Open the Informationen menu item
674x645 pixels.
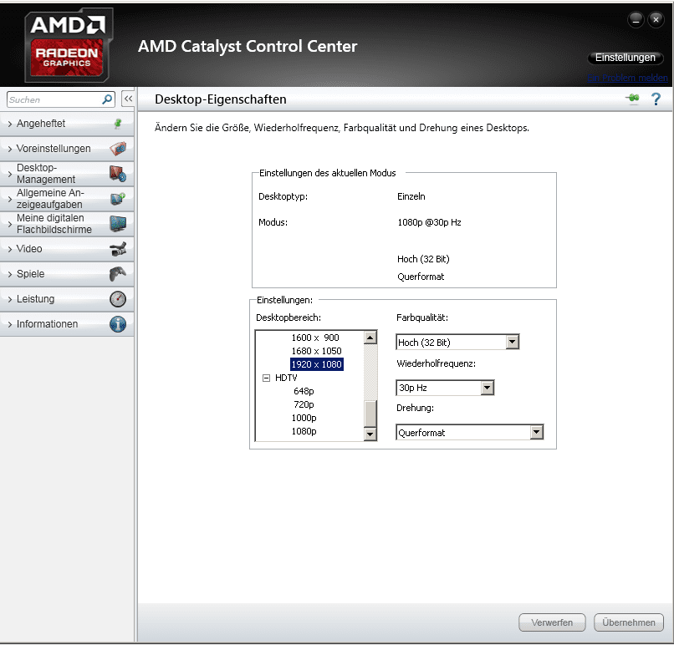point(67,324)
